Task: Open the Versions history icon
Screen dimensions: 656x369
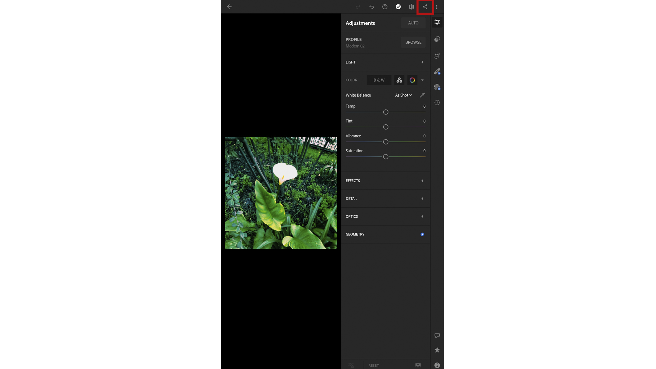Action: tap(437, 102)
